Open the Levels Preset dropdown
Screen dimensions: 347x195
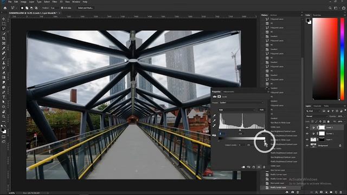coord(241,102)
